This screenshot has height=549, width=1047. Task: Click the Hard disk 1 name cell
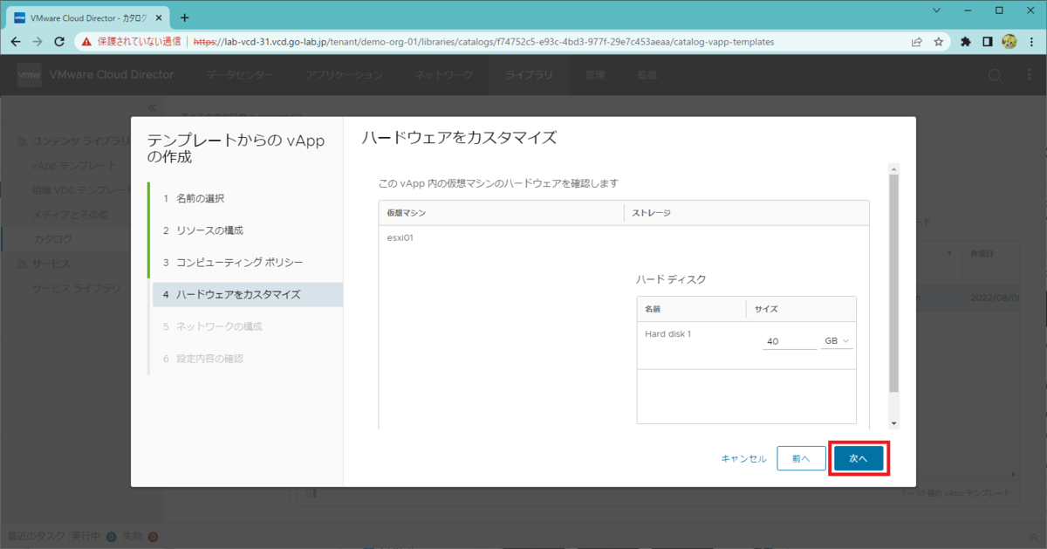668,333
